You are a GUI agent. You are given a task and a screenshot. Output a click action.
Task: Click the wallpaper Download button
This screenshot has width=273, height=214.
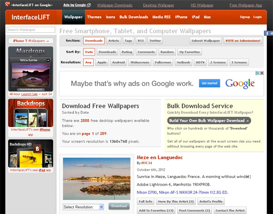tap(119, 206)
